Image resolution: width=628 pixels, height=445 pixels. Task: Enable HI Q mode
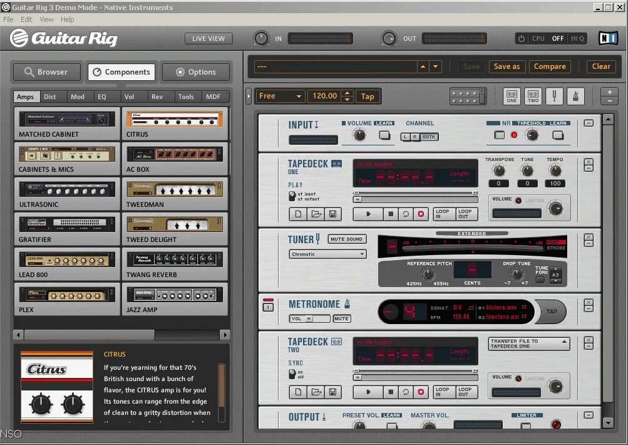577,38
